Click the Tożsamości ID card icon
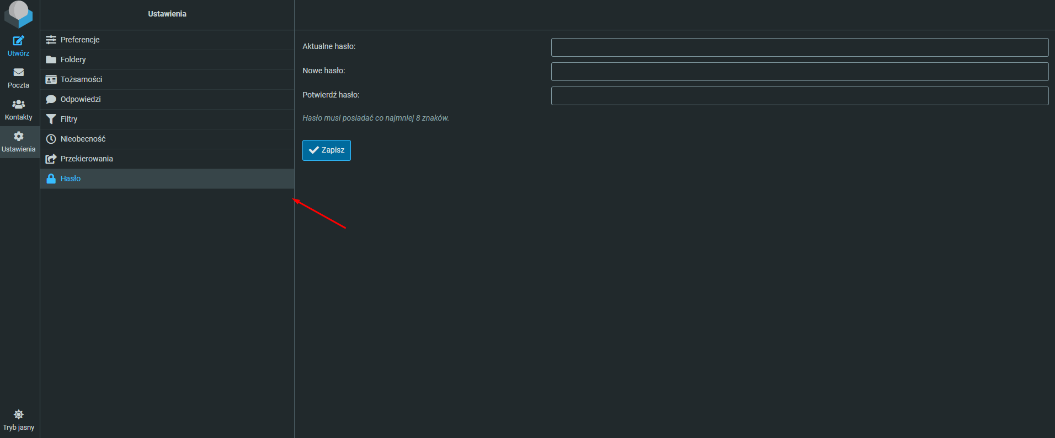The width and height of the screenshot is (1055, 438). pos(51,79)
